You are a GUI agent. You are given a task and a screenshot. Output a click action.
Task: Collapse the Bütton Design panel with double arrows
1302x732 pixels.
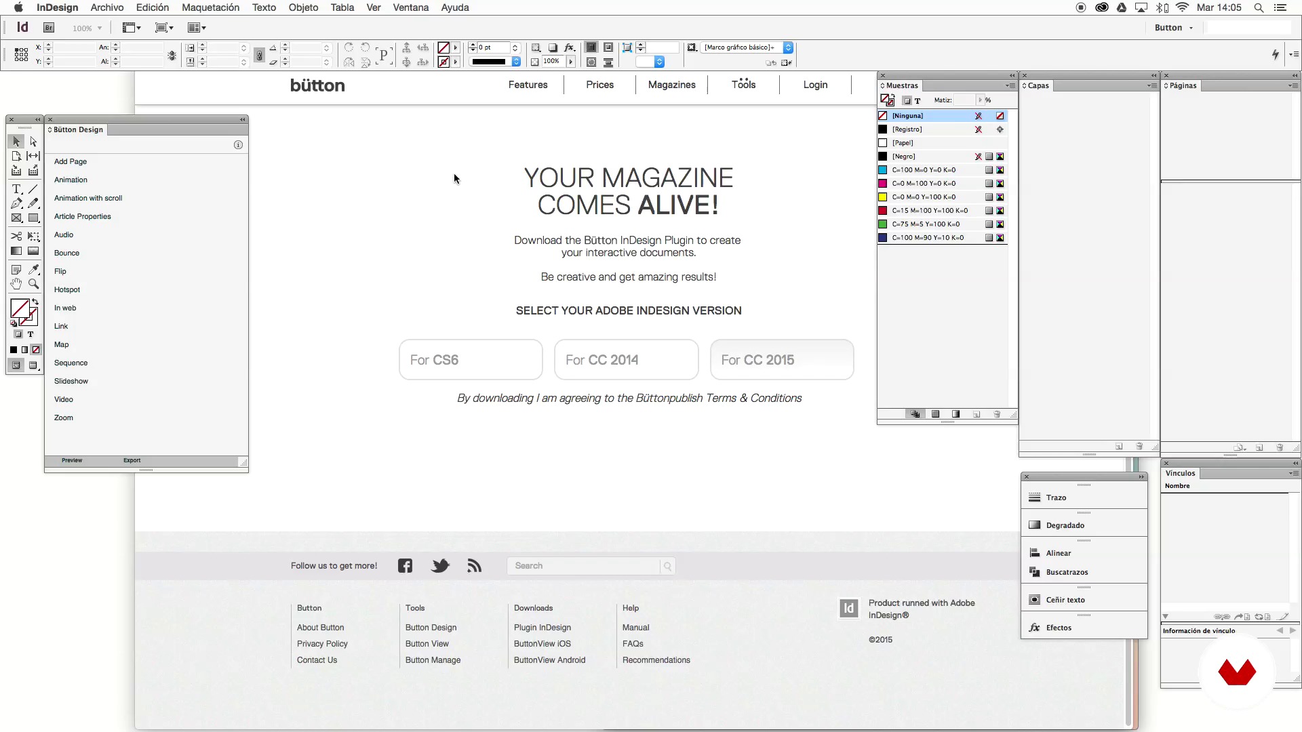[242, 120]
